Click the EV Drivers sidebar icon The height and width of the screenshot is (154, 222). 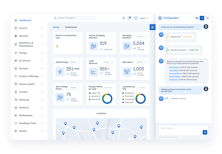coord(16,61)
